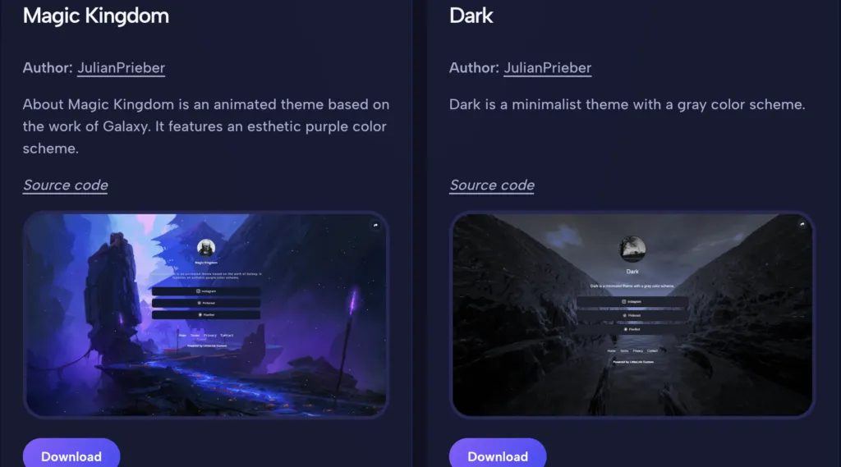
Task: Click the Dark theme title inside its preview
Action: tap(632, 272)
